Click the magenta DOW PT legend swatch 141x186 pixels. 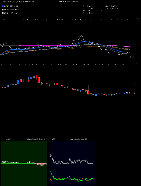(3, 13)
